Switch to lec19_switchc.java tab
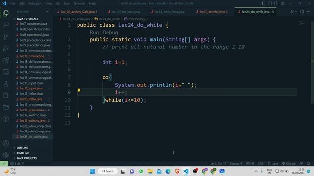 point(213,12)
